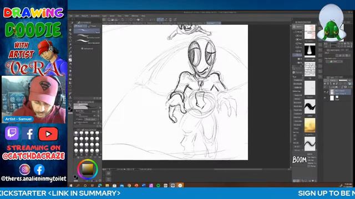The height and width of the screenshot is (199, 355).
Task: Click the Undo arrow in command bar
Action: (123, 20)
